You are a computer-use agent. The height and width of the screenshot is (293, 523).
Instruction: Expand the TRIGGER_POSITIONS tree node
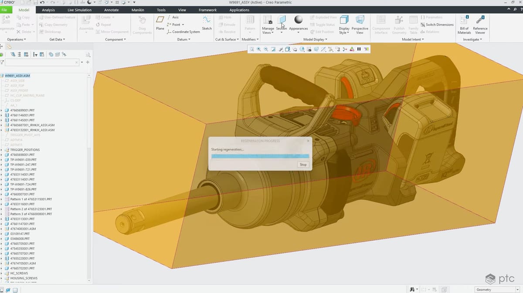[x=1, y=150]
